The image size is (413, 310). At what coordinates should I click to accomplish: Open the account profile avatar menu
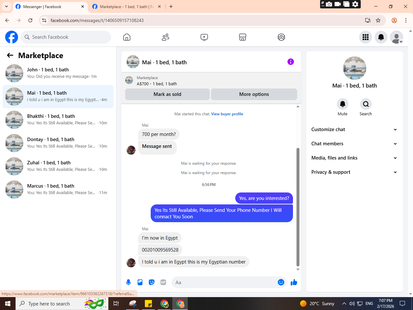pos(397,37)
